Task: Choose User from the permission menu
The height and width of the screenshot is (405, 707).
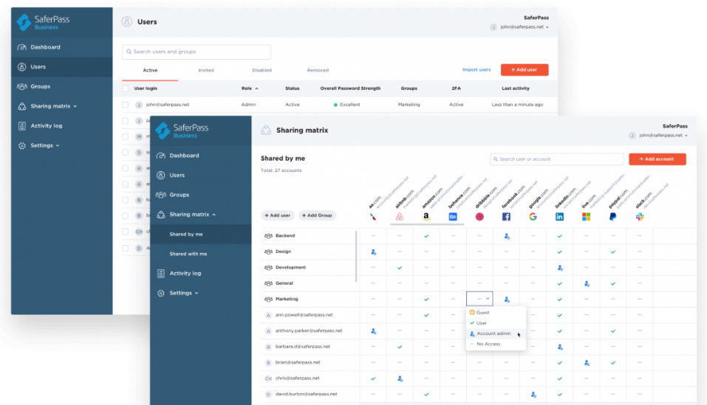Action: pyautogui.click(x=496, y=323)
